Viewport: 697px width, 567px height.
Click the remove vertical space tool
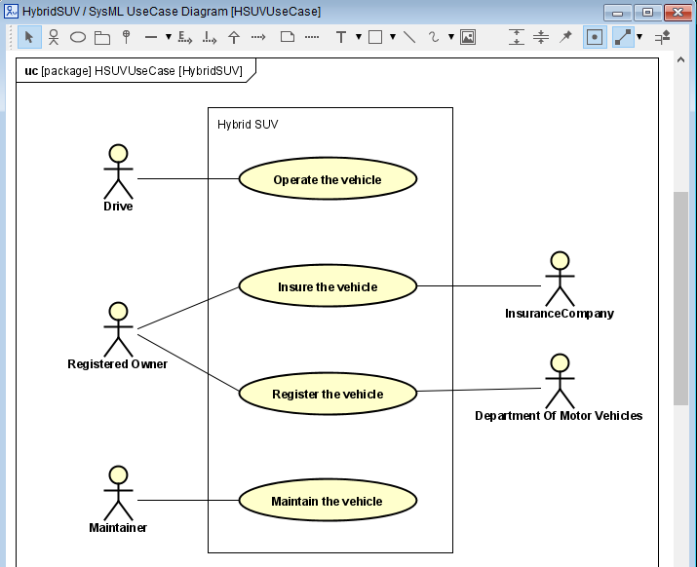click(541, 37)
